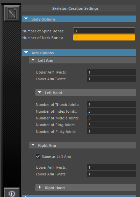Screen dimensions: 140x197
Task: Edit Number of Pinky Joints field
Action: (x=111, y=132)
